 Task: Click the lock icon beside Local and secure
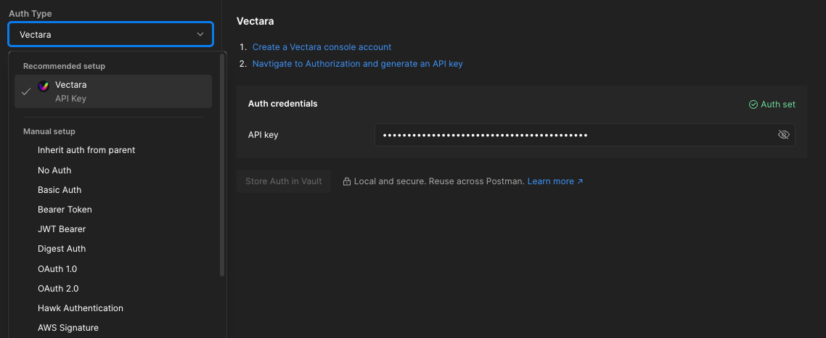[x=347, y=181]
